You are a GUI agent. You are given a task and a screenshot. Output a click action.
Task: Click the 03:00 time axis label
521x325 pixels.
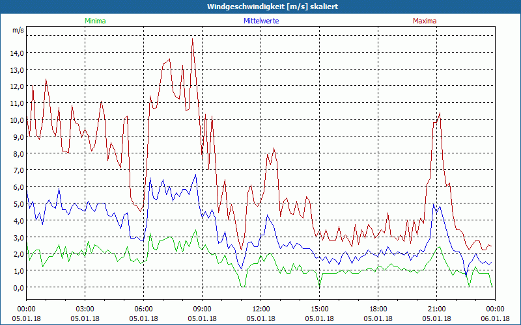click(x=85, y=309)
